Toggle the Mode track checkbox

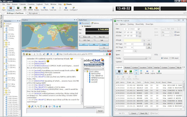click(x=175, y=35)
